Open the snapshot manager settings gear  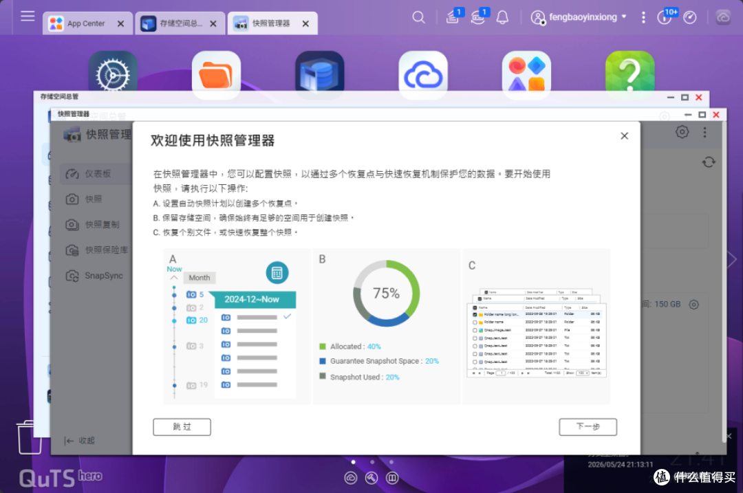tap(682, 131)
